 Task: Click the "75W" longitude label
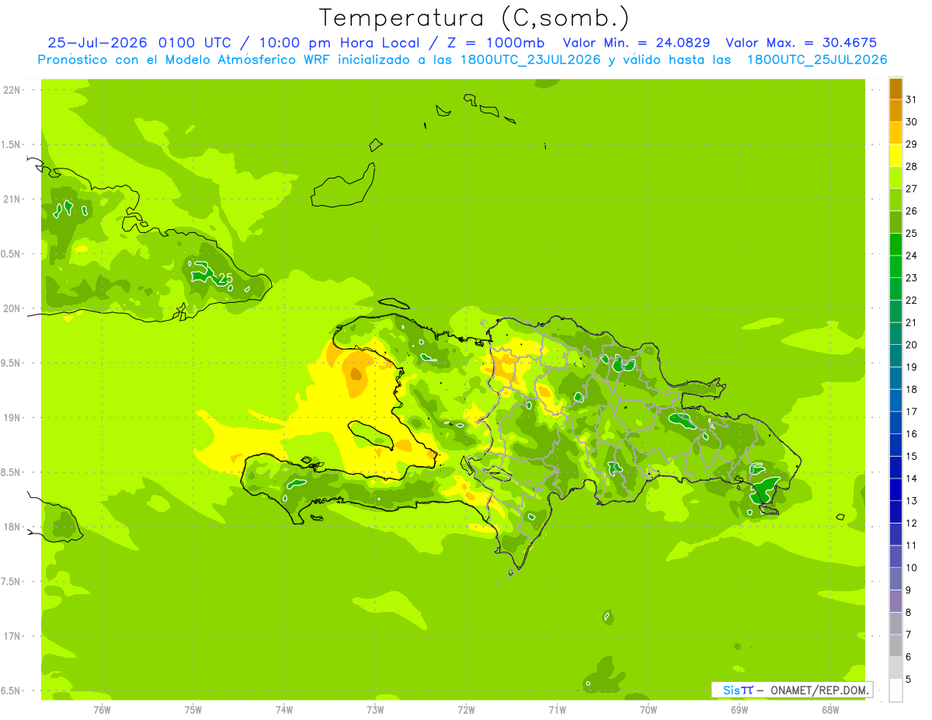click(x=193, y=709)
